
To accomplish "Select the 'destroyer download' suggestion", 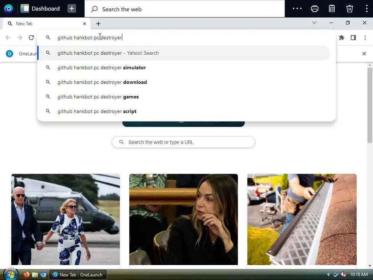I will click(184, 82).
